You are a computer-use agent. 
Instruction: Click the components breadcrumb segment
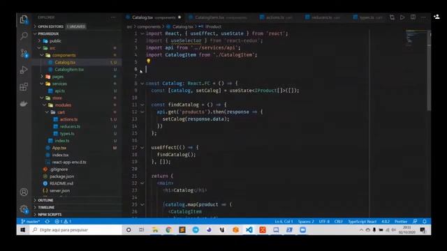(x=149, y=26)
